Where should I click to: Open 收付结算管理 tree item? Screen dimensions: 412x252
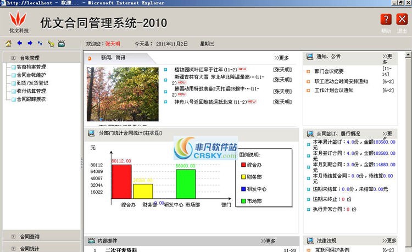31,91
